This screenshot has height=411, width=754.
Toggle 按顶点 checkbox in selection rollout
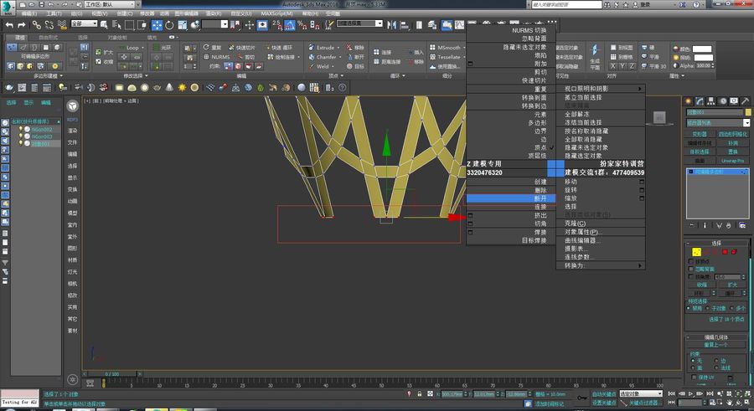coord(691,261)
